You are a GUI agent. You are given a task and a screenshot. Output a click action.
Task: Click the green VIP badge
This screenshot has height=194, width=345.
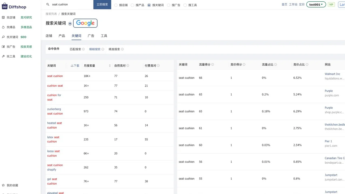click(331, 4)
